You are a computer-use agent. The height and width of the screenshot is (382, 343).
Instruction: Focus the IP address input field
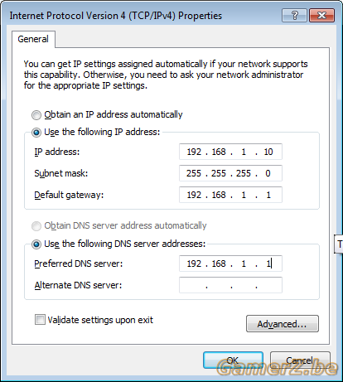point(230,152)
